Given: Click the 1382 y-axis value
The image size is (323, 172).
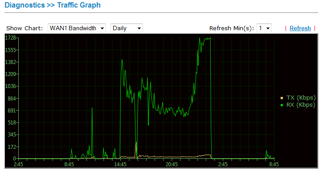Looking at the screenshot, I should (x=11, y=62).
